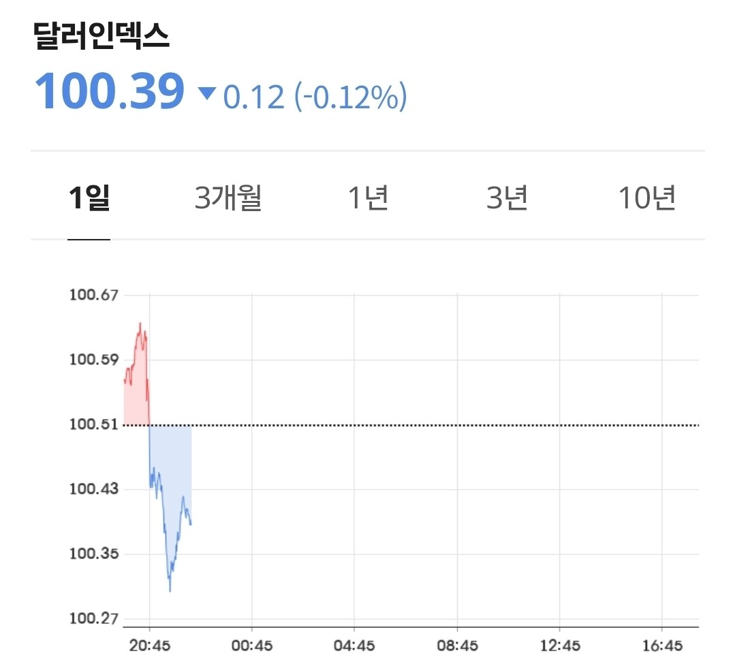Click the blue down-triangle change indicator
Viewport: 735px width, 664px height.
(206, 94)
